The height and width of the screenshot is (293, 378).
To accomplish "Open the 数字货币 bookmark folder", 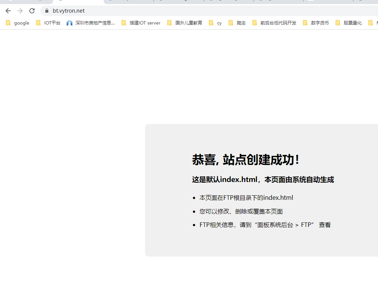I will point(316,23).
